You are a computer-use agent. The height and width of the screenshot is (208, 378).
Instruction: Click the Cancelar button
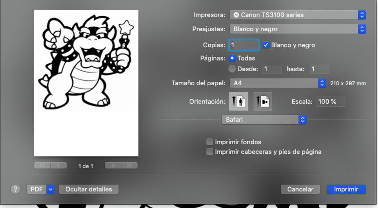point(300,189)
